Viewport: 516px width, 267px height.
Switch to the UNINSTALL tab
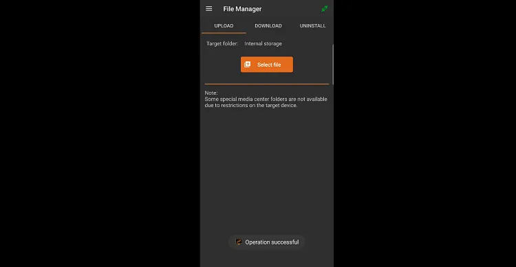[312, 26]
